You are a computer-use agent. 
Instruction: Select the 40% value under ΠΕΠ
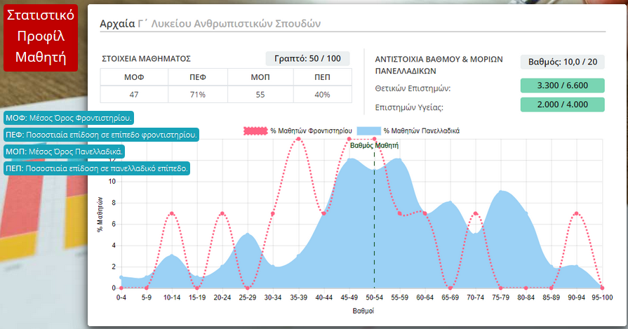click(x=322, y=95)
